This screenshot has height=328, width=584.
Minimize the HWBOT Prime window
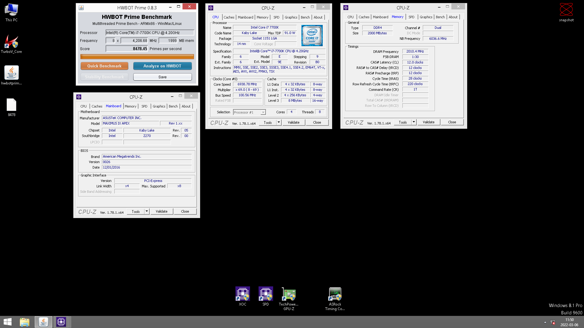170,7
